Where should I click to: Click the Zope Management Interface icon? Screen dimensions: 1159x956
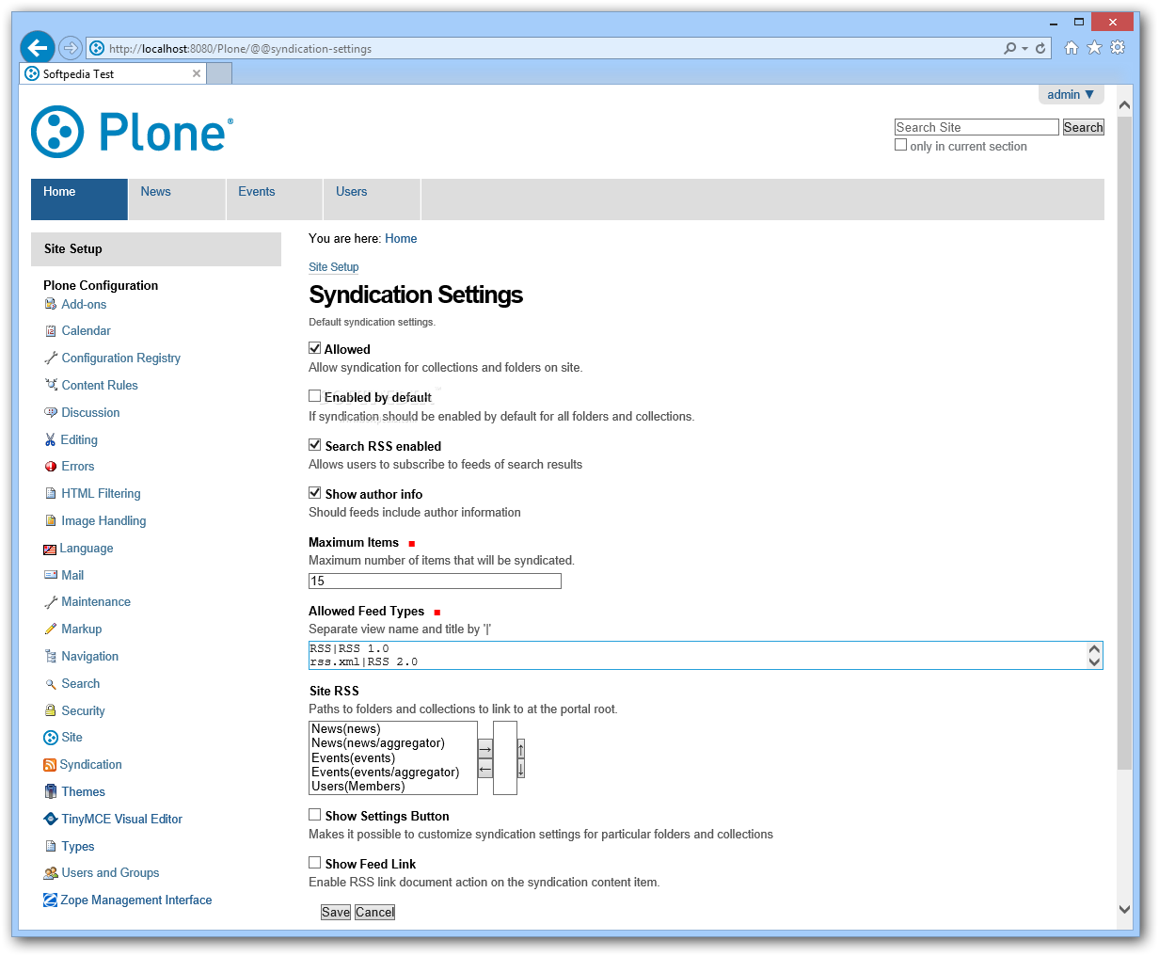click(50, 900)
